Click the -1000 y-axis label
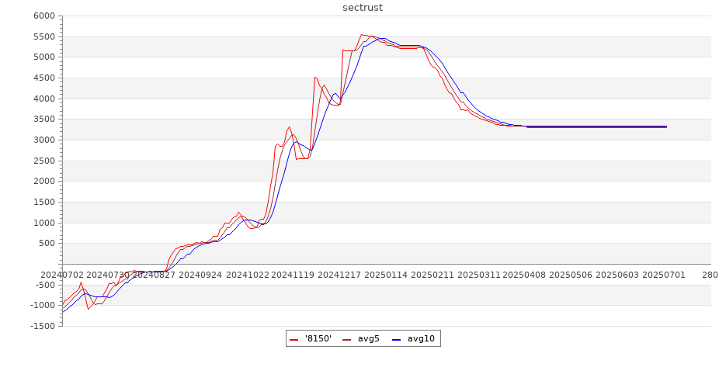 click(x=43, y=305)
